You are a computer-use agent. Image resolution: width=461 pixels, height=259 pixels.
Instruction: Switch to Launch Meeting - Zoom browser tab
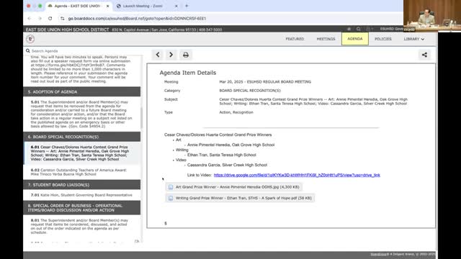click(x=143, y=6)
